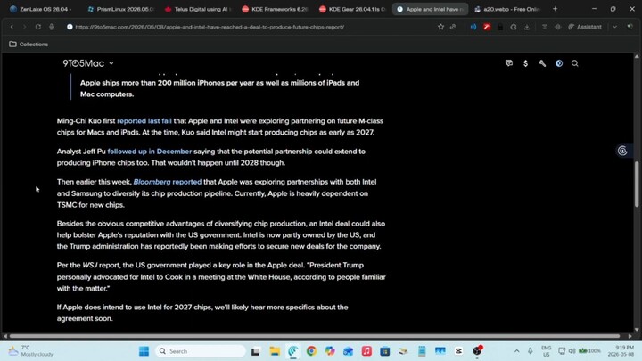This screenshot has height=361, width=642.
Task: Open Copilot icon in the taskbar
Action: [330, 351]
